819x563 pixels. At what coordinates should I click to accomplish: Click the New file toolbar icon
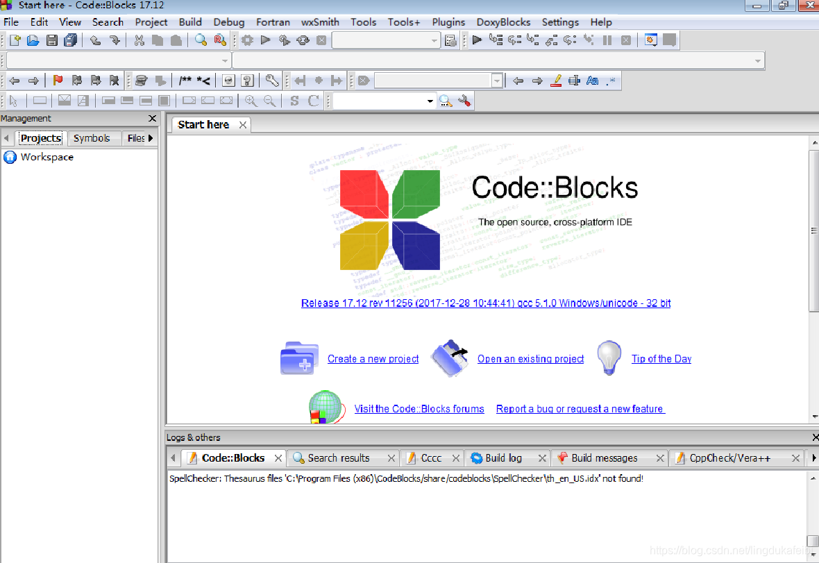tap(15, 40)
